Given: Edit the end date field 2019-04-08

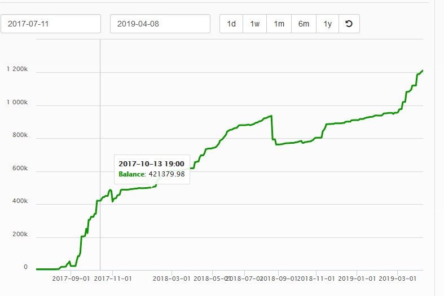Looking at the screenshot, I should tap(160, 24).
